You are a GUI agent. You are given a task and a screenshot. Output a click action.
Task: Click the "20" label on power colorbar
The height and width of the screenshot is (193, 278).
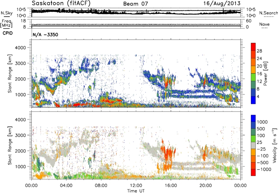point(259,66)
